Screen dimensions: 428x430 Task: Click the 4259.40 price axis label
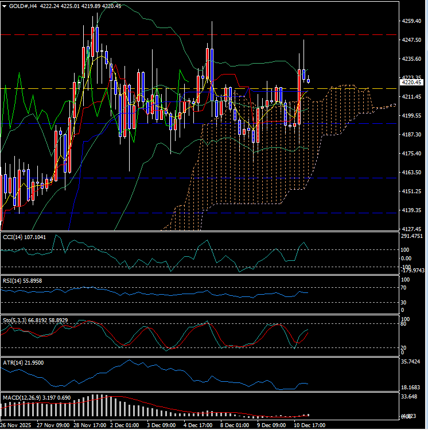[x=412, y=21]
